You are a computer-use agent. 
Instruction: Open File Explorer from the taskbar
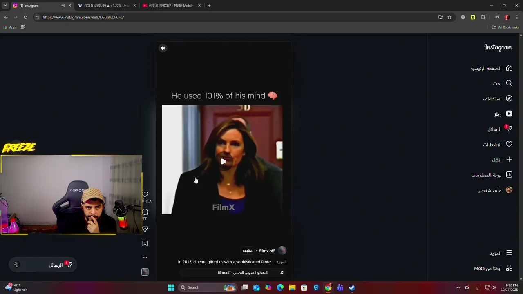click(292, 287)
